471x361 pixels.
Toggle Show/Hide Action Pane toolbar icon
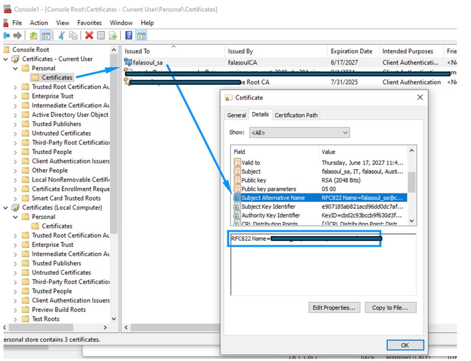pos(141,35)
